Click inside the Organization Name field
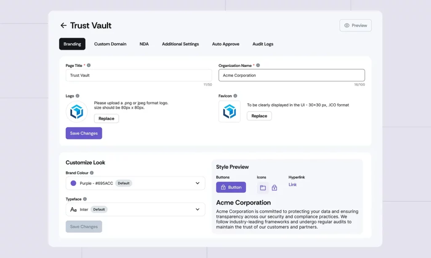The width and height of the screenshot is (431, 258). point(291,75)
